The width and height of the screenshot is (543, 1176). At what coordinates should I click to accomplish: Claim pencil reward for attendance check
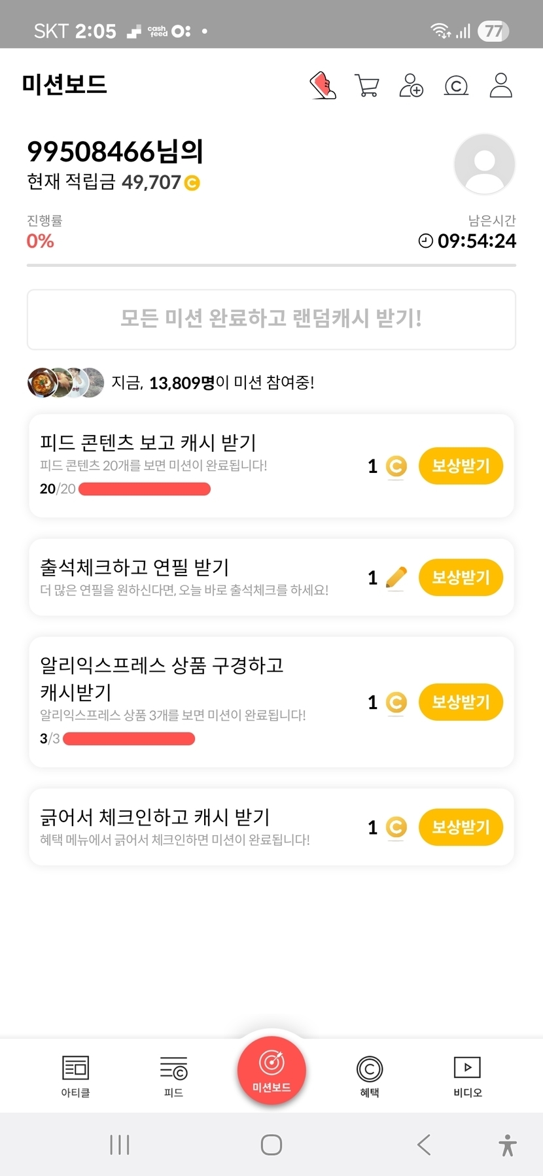tap(461, 578)
